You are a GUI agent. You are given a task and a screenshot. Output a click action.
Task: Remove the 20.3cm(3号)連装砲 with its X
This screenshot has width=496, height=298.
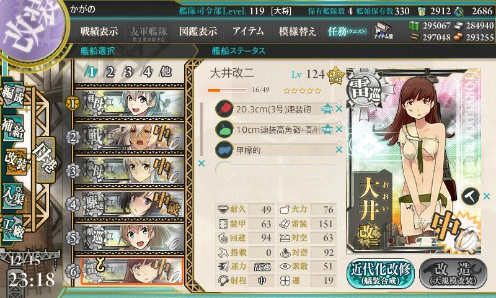point(339,109)
